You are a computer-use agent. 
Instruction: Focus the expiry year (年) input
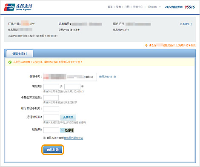pos(72,86)
